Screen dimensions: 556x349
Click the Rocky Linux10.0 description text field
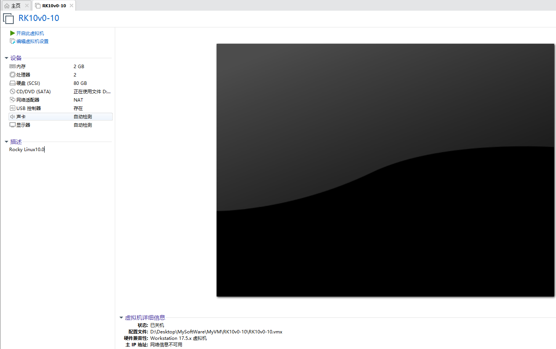click(27, 149)
